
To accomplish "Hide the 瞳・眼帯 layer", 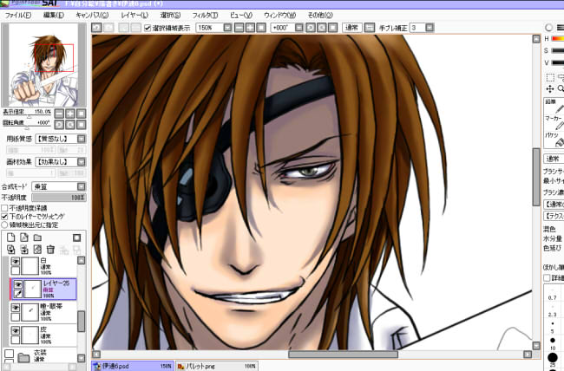I will [15, 308].
